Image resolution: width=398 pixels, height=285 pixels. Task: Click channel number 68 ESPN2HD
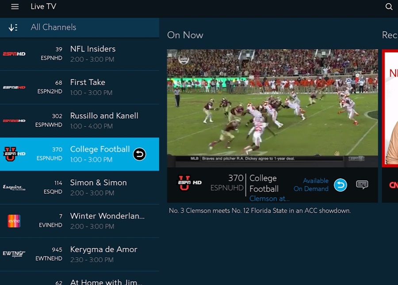(50, 87)
